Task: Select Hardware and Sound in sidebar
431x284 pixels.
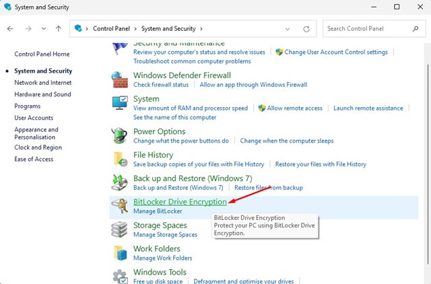Action: 42,95
